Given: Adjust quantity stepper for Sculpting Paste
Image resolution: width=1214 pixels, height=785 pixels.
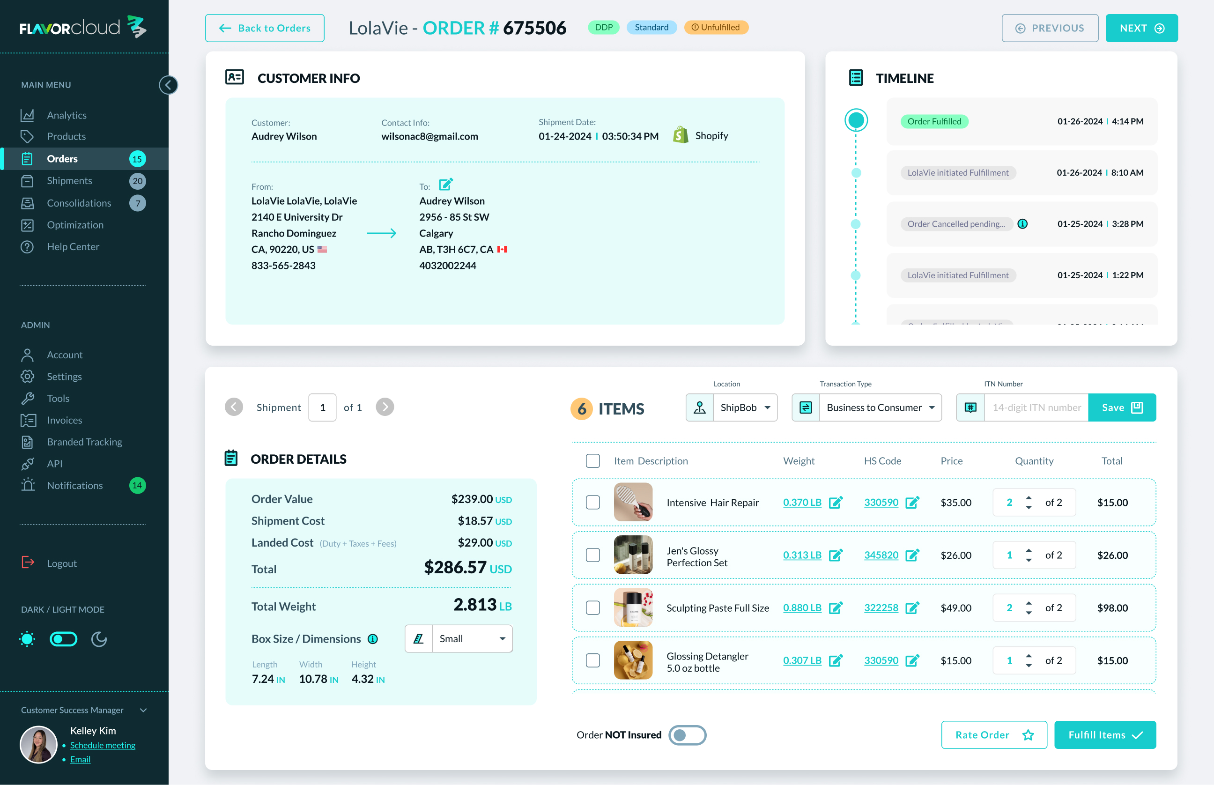Looking at the screenshot, I should (1029, 607).
